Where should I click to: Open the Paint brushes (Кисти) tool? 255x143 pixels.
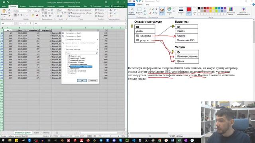pyautogui.click(x=162, y=11)
